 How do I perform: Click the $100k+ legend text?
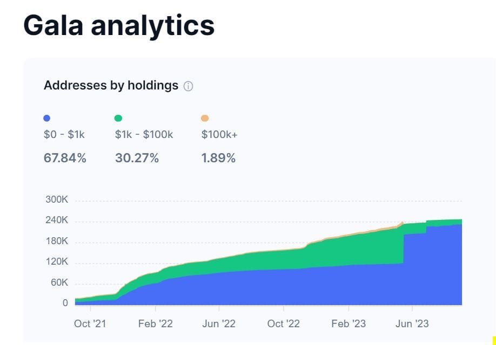click(x=218, y=134)
